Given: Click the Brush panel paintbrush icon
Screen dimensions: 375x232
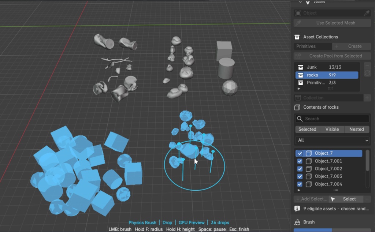Looking at the screenshot, I should point(297,222).
